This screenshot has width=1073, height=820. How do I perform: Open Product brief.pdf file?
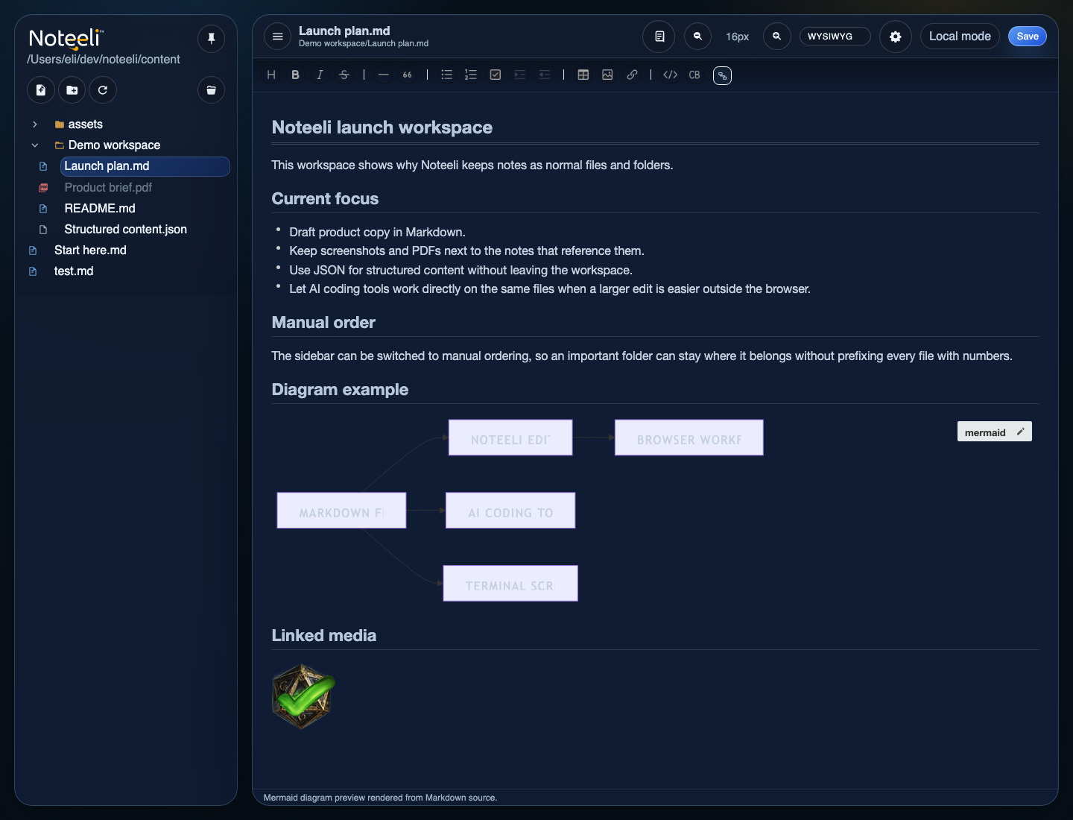pos(108,188)
